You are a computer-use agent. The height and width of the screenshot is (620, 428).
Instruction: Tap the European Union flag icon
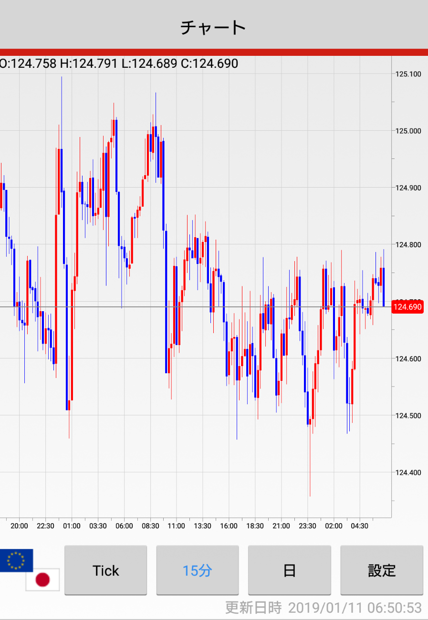16,560
